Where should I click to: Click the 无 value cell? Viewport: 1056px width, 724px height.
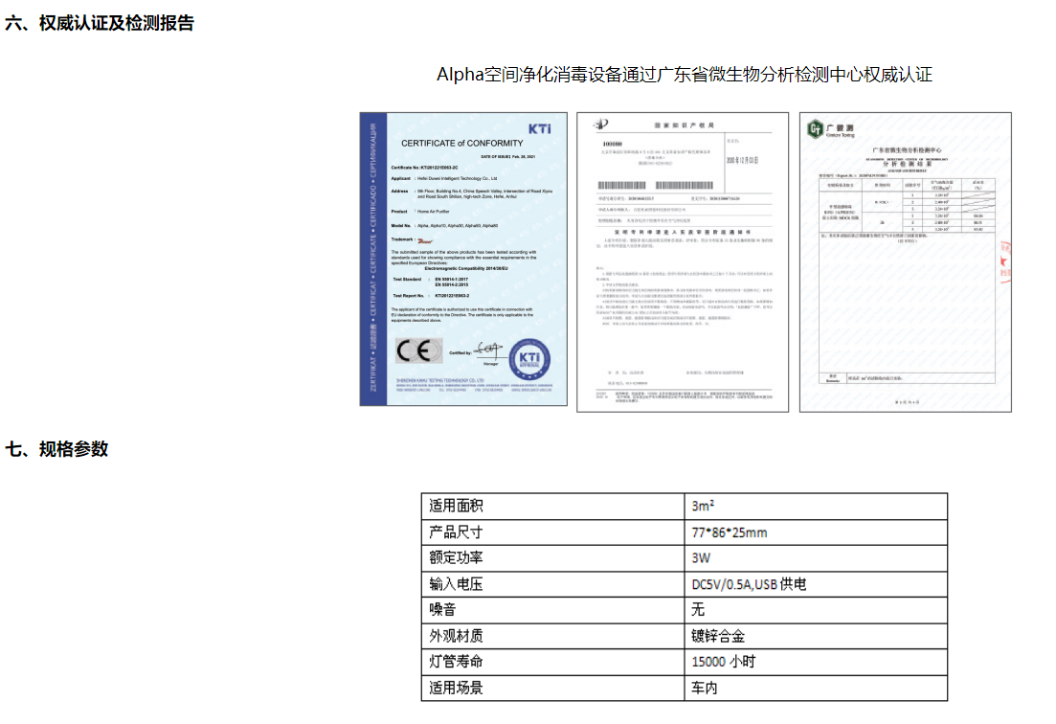pos(817,610)
